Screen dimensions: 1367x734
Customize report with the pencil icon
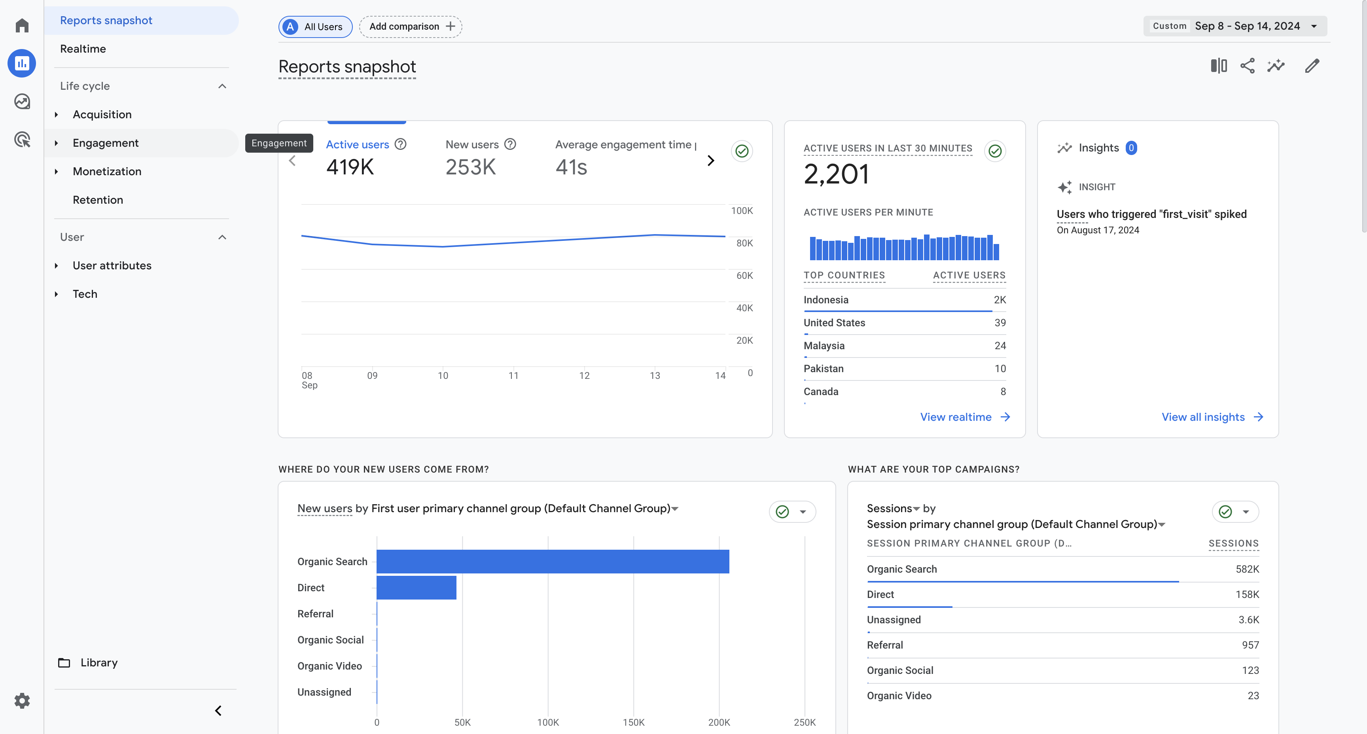tap(1312, 66)
